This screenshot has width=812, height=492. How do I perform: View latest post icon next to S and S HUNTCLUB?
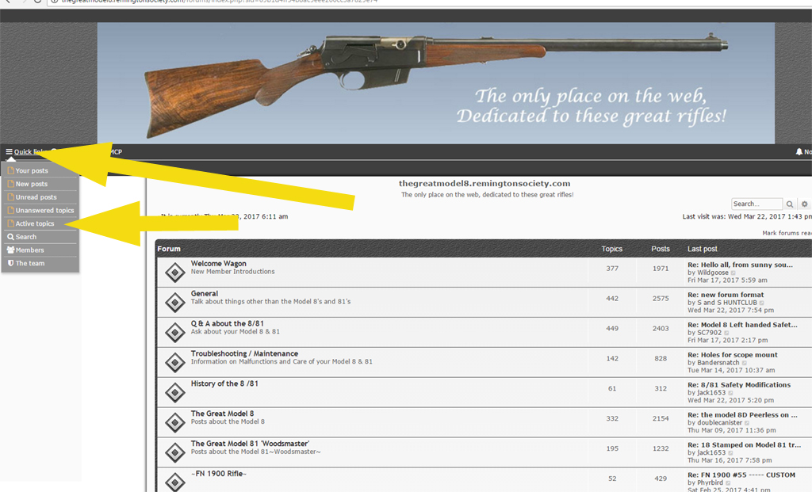762,303
